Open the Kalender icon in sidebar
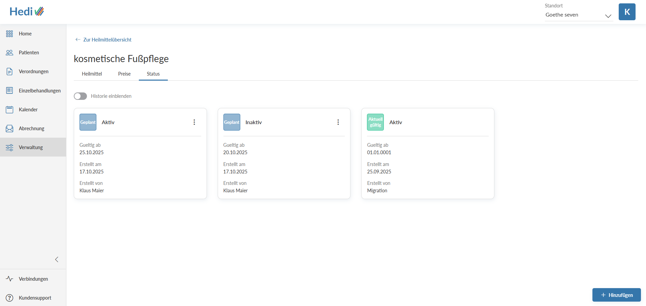The image size is (646, 306). click(x=9, y=110)
